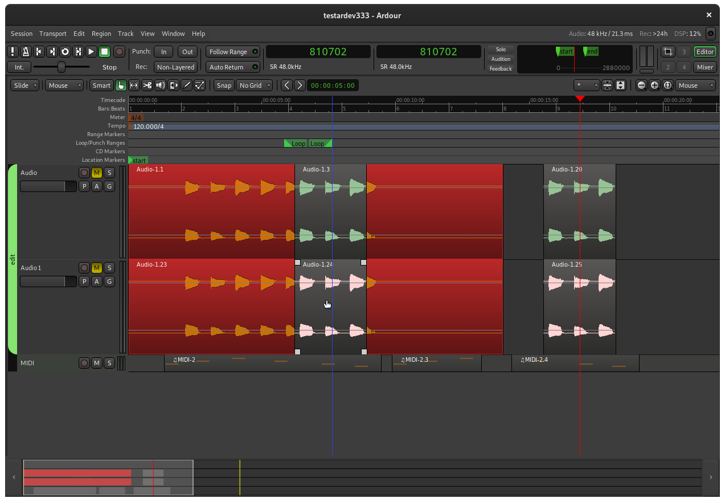The width and height of the screenshot is (725, 502).
Task: Toggle Auto Return option
Action: [x=232, y=67]
